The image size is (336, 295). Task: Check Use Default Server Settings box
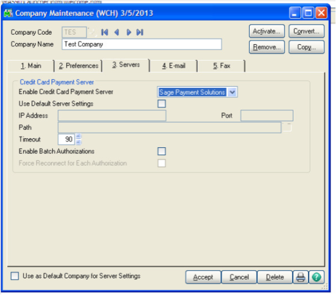click(162, 104)
